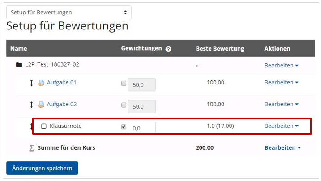This screenshot has width=321, height=181.
Task: Click the Beste Bewertung column header
Action: 220,49
